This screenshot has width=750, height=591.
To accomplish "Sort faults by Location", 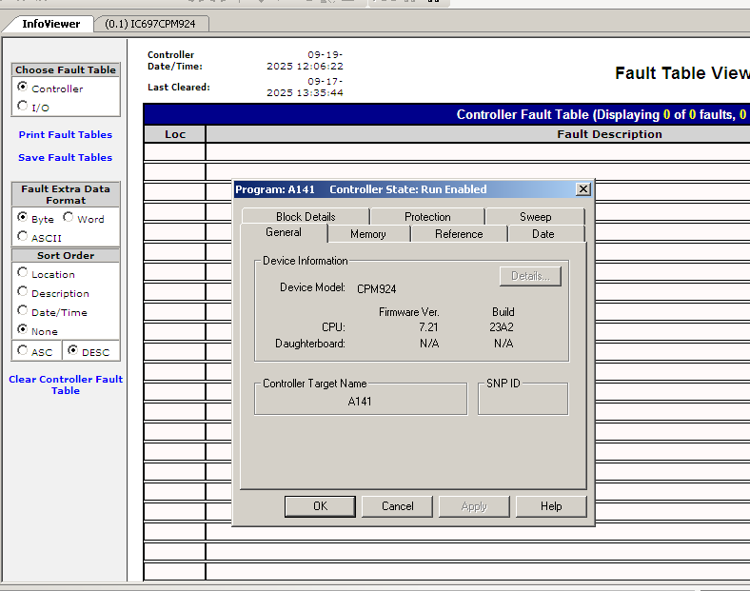I will coord(23,273).
